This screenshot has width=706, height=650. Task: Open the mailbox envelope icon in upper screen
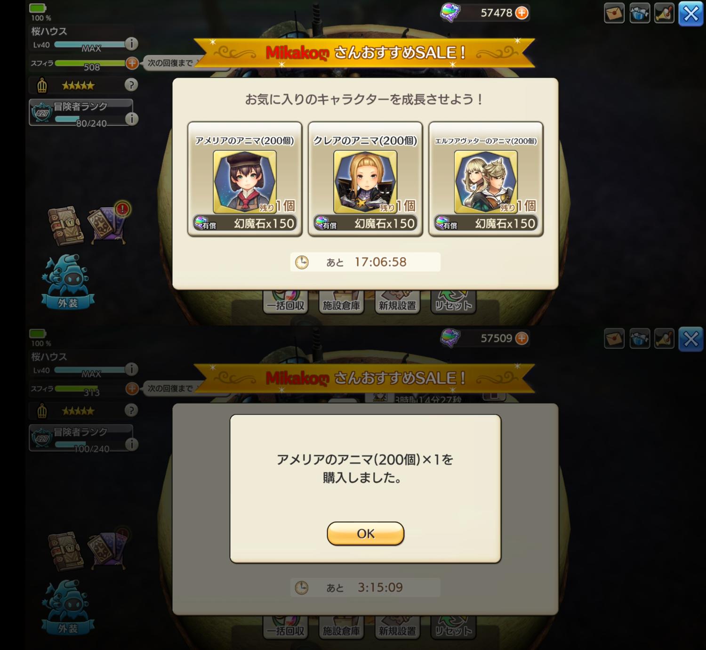[x=614, y=13]
